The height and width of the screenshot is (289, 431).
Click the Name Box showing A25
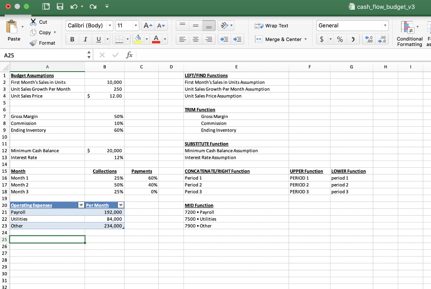coord(42,55)
